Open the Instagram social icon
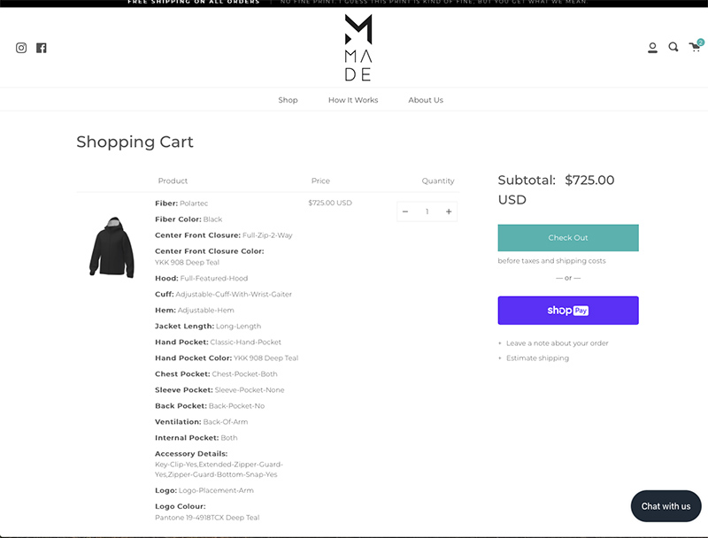This screenshot has width=708, height=538. tap(21, 48)
